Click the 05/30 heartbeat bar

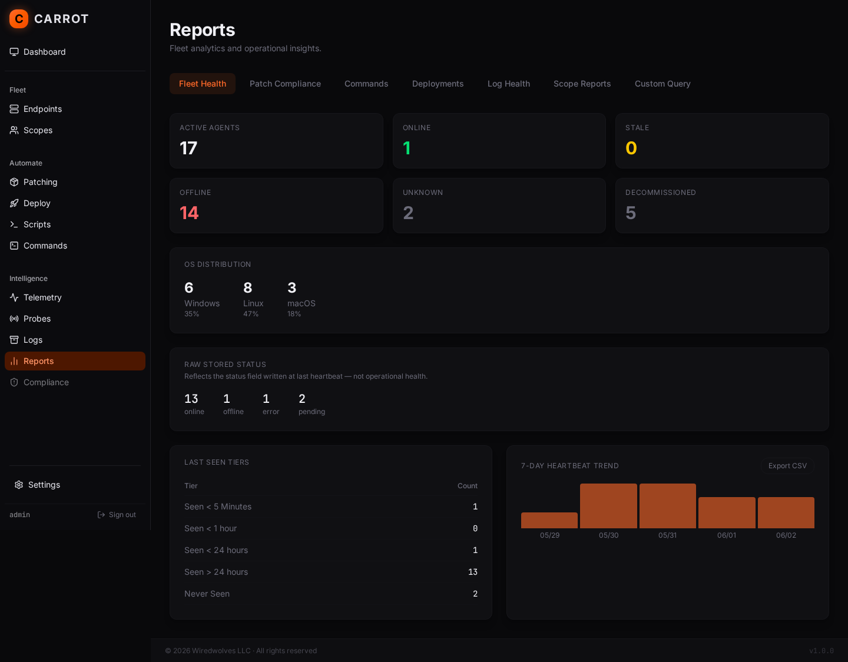[x=608, y=506]
